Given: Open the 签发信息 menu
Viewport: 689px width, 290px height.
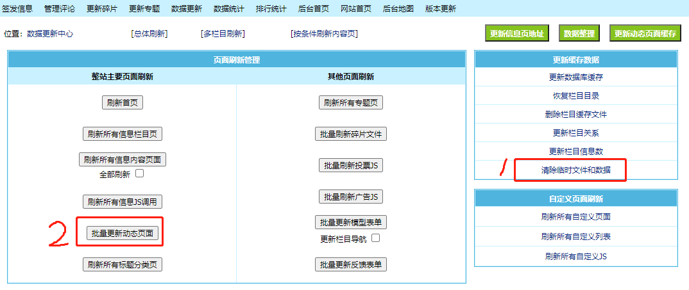Looking at the screenshot, I should (x=17, y=8).
